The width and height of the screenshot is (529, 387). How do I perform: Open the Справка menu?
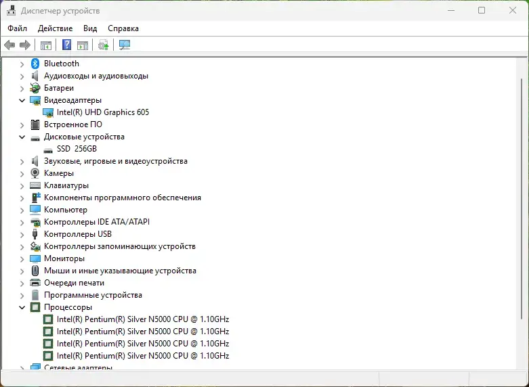pos(123,28)
